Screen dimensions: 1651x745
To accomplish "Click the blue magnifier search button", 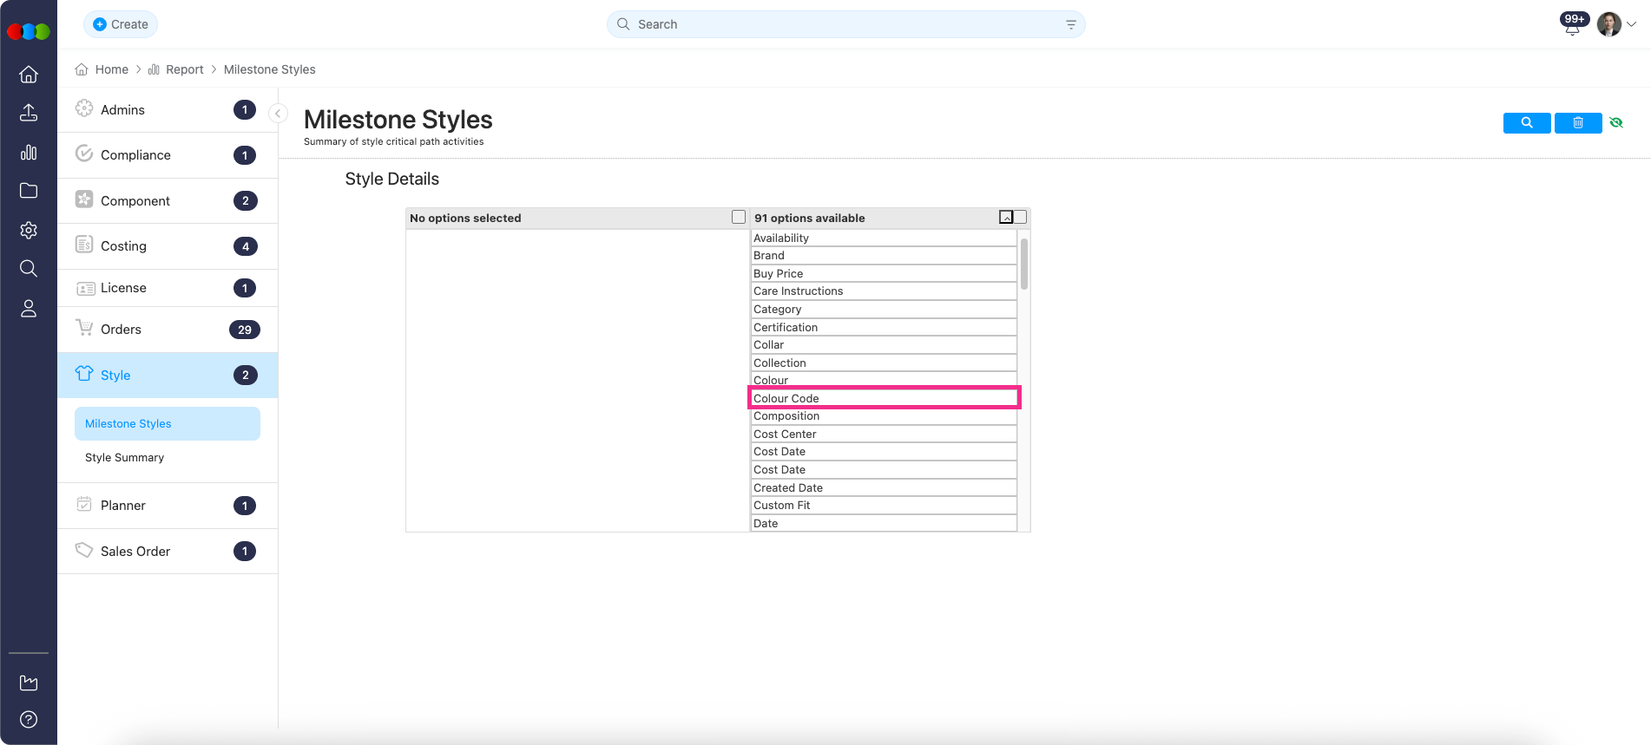I will tap(1526, 123).
